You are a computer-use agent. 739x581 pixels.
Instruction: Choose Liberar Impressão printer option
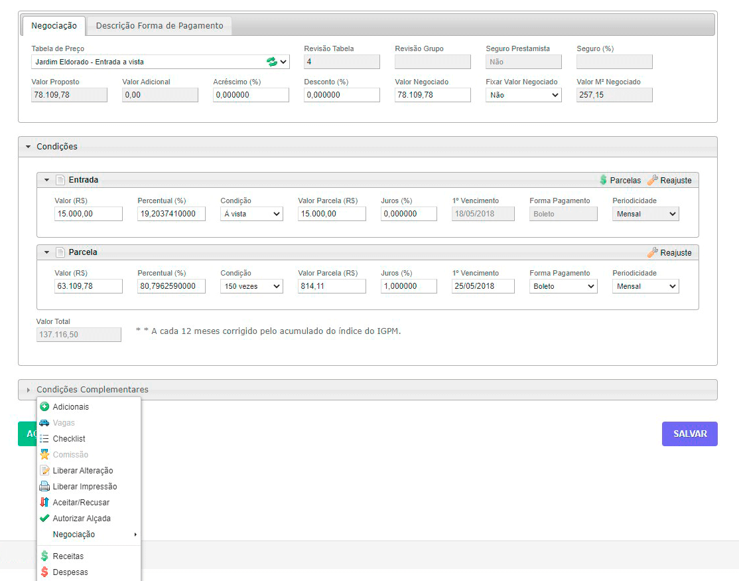point(84,487)
